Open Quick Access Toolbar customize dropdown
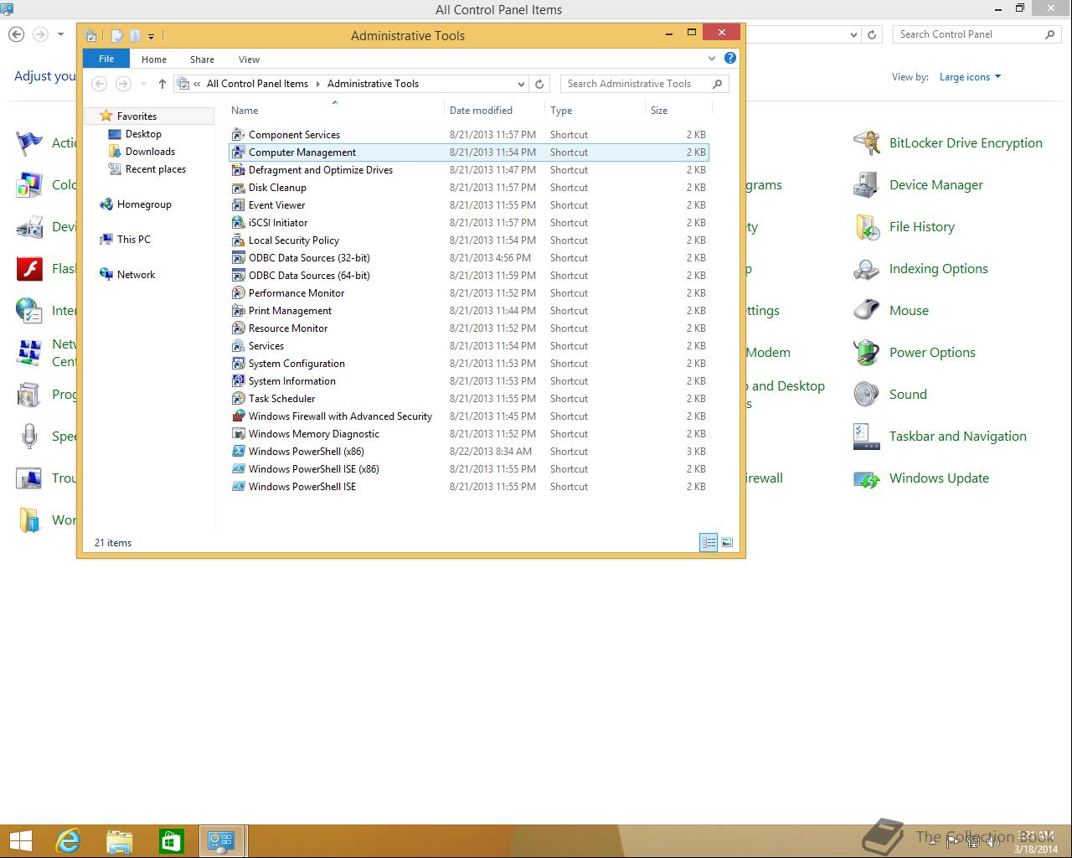This screenshot has height=858, width=1072. [x=151, y=36]
